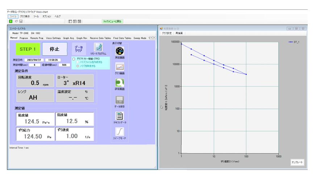Open the text data document icon
Image resolution: width=316 pixels, height=188 pixels.
[120, 116]
